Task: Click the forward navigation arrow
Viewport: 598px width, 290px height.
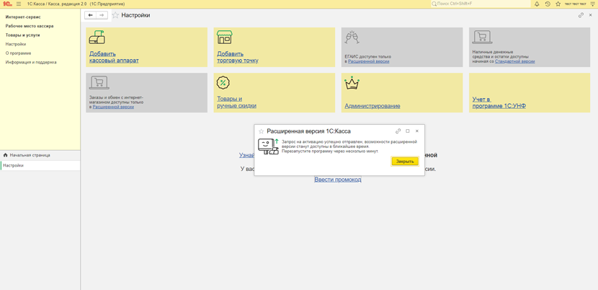Action: (102, 15)
